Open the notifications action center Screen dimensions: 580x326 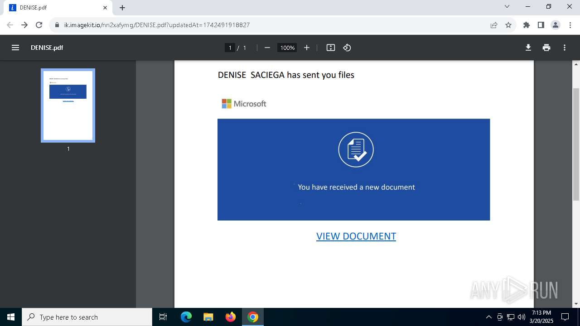click(x=565, y=317)
